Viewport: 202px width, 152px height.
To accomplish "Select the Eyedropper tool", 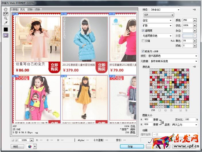I will point(5,23).
